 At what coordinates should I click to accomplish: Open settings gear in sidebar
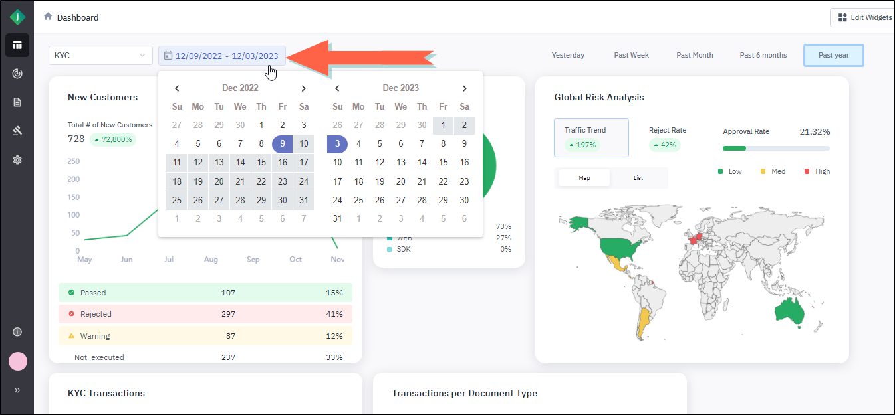pos(17,160)
